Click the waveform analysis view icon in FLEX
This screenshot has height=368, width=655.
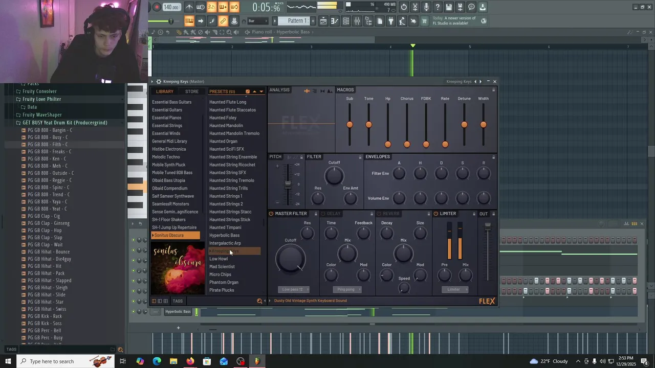point(307,91)
